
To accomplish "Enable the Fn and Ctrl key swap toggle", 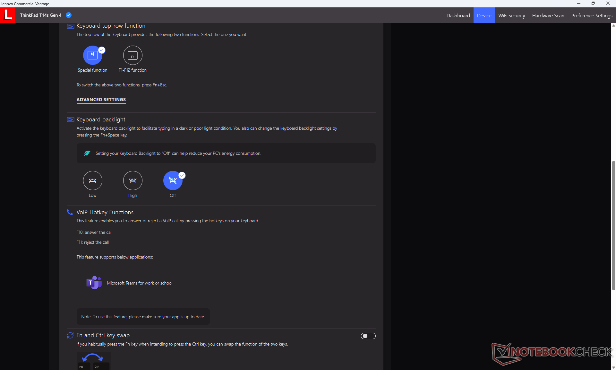I will pos(368,336).
